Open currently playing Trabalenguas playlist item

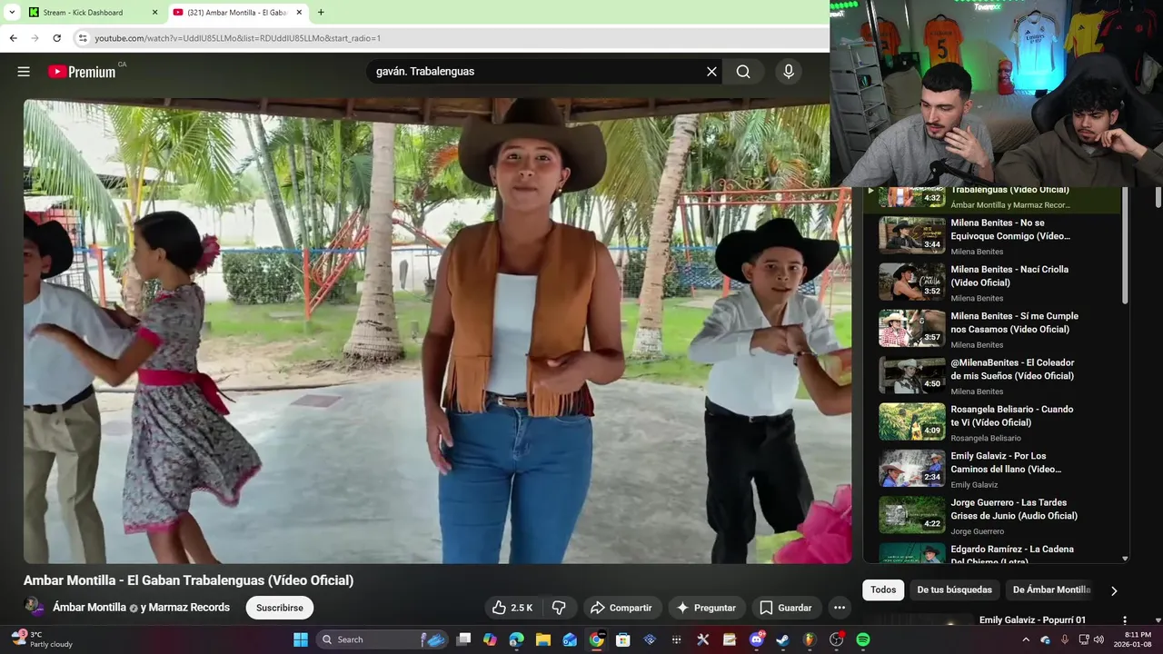tap(990, 198)
